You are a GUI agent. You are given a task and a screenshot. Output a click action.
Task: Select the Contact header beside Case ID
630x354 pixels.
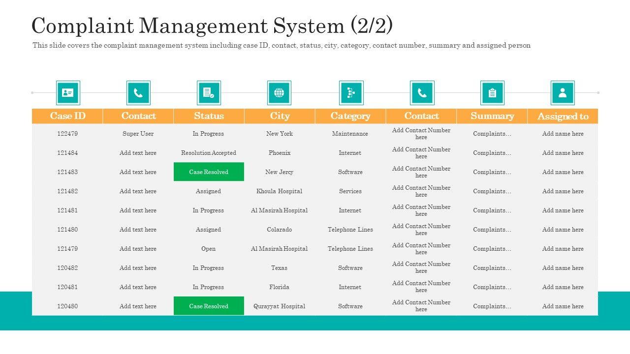pyautogui.click(x=138, y=116)
